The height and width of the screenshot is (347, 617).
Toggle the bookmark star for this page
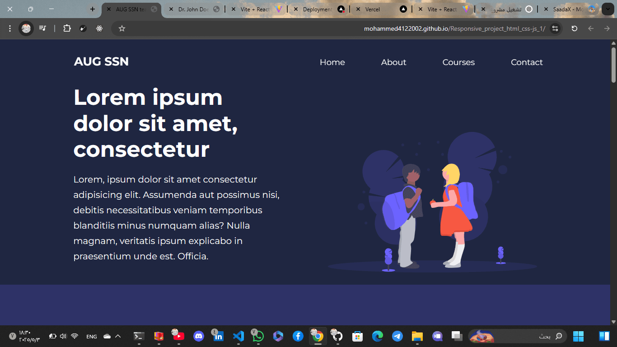(x=122, y=28)
